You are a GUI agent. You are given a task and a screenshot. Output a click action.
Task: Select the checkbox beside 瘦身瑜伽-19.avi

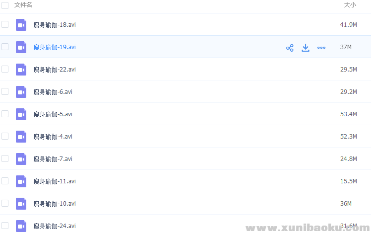pos(5,47)
